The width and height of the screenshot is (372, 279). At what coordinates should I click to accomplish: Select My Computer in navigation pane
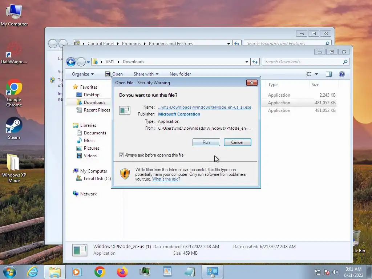(93, 171)
